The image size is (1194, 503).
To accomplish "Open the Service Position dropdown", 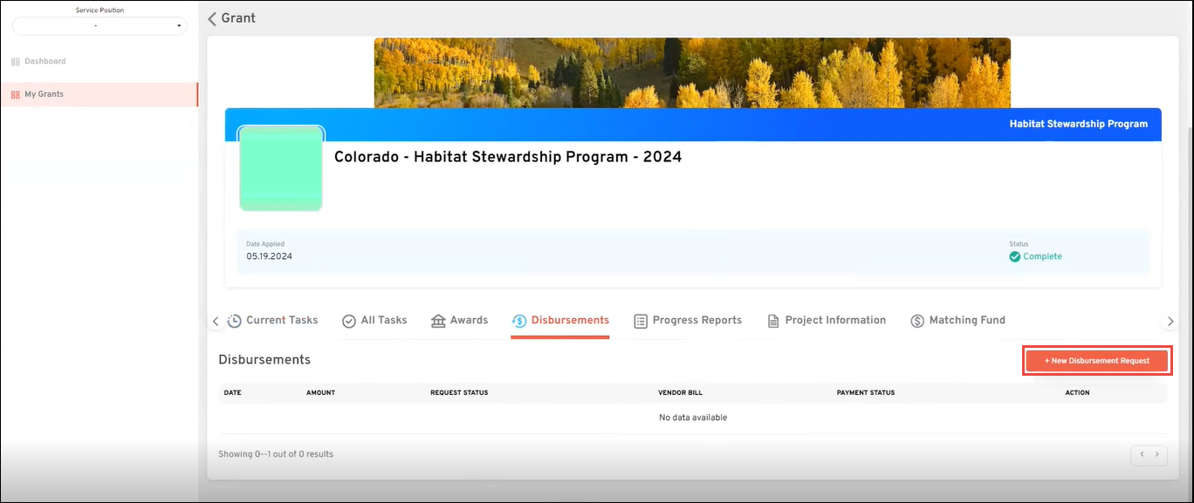I will [99, 26].
